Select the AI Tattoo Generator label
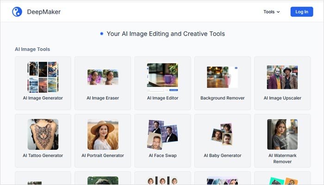This screenshot has width=324, height=185. click(43, 155)
